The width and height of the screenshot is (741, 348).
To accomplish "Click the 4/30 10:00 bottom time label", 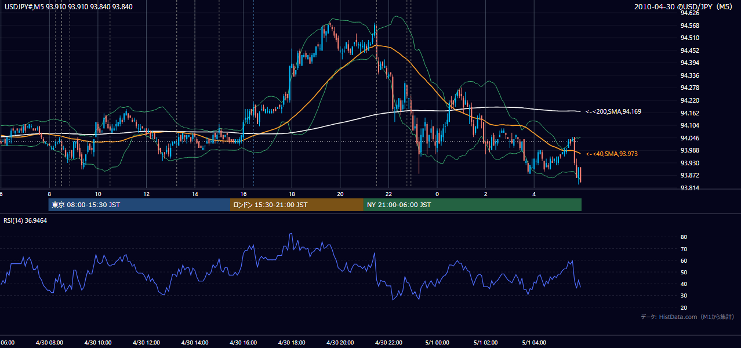I will tap(98, 343).
